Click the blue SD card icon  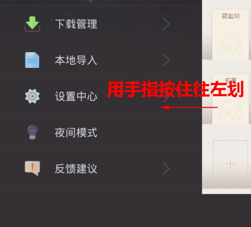(32, 60)
